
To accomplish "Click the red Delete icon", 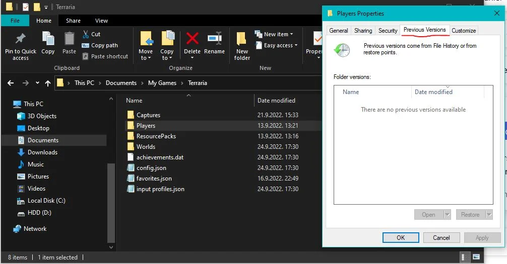I will (x=192, y=39).
